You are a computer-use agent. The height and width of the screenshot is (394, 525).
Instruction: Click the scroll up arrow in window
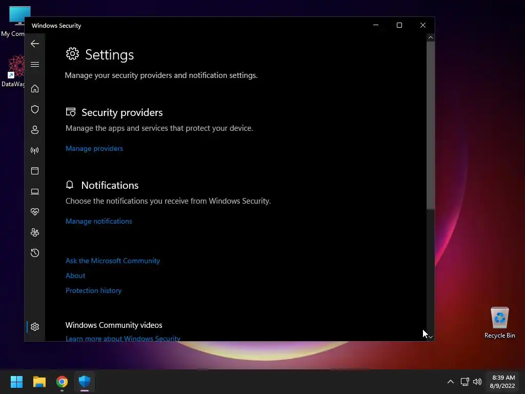pos(431,37)
